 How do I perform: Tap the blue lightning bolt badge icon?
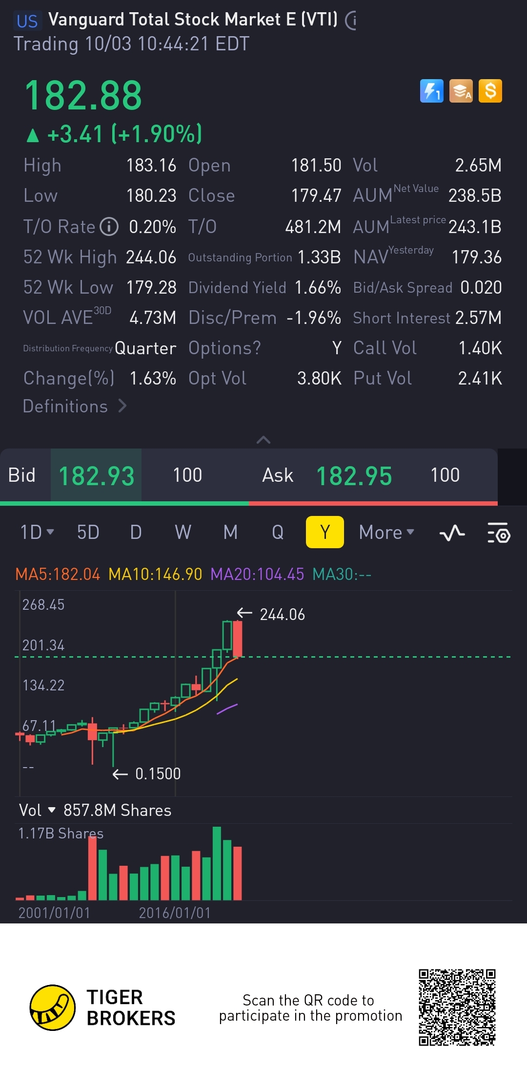click(432, 91)
